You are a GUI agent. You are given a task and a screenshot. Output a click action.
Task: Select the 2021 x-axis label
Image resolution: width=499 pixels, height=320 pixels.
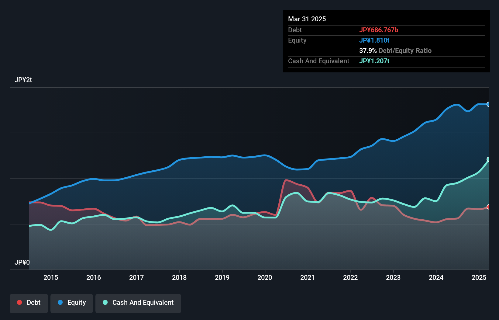tap(308, 277)
